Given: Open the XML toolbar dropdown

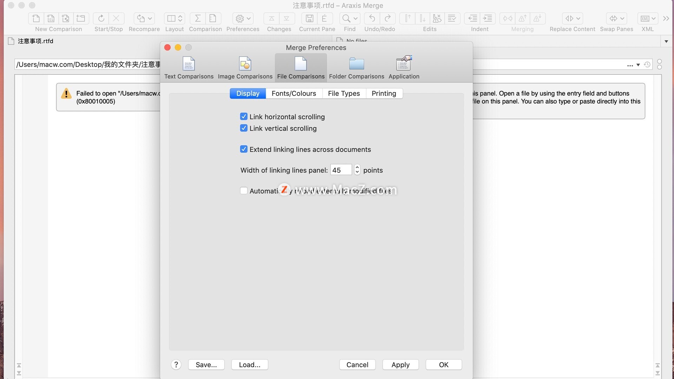Looking at the screenshot, I should [648, 18].
